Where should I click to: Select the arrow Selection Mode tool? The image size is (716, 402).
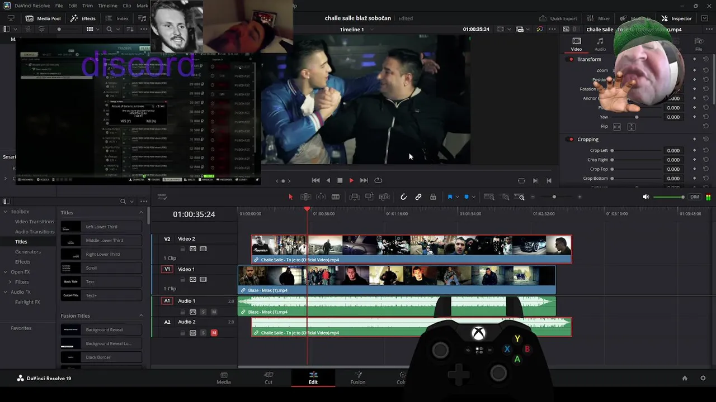pos(290,197)
